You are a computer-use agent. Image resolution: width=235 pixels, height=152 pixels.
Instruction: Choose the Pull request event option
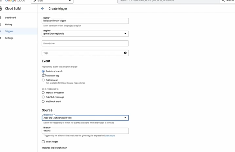click(x=43, y=80)
